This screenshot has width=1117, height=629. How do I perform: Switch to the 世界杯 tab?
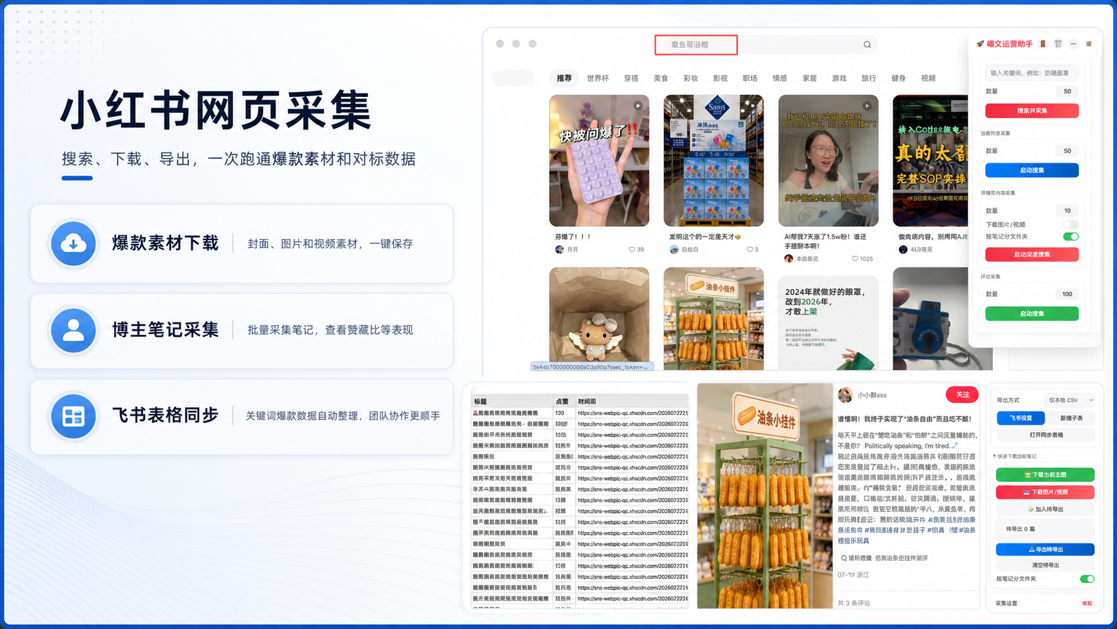[x=598, y=78]
